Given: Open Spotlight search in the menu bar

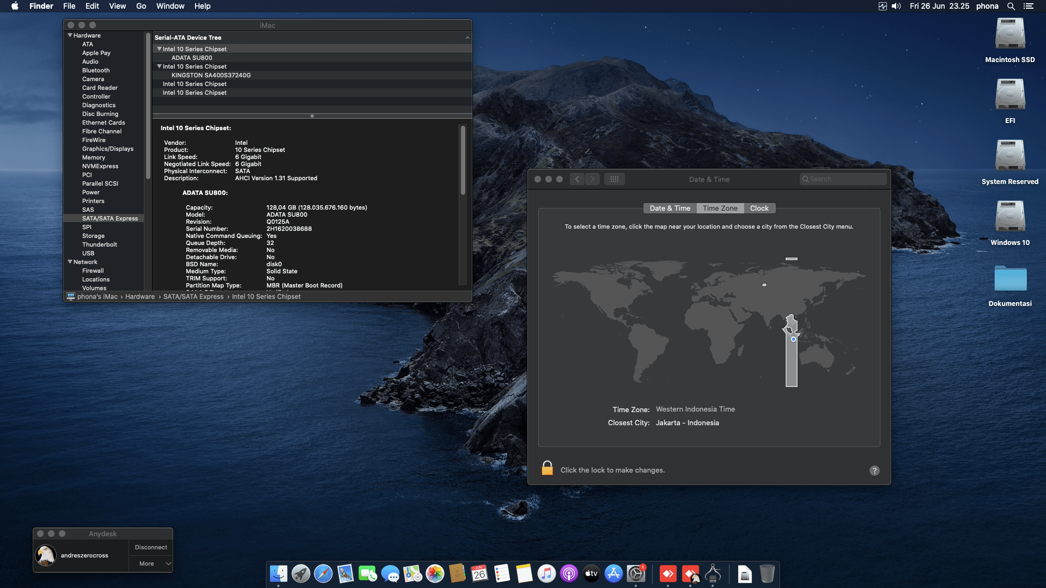Looking at the screenshot, I should pyautogui.click(x=1011, y=6).
